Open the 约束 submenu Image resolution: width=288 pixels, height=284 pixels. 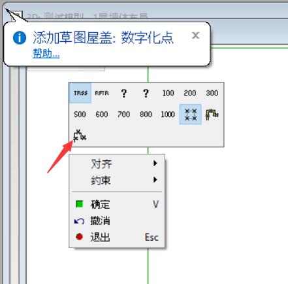pyautogui.click(x=117, y=180)
